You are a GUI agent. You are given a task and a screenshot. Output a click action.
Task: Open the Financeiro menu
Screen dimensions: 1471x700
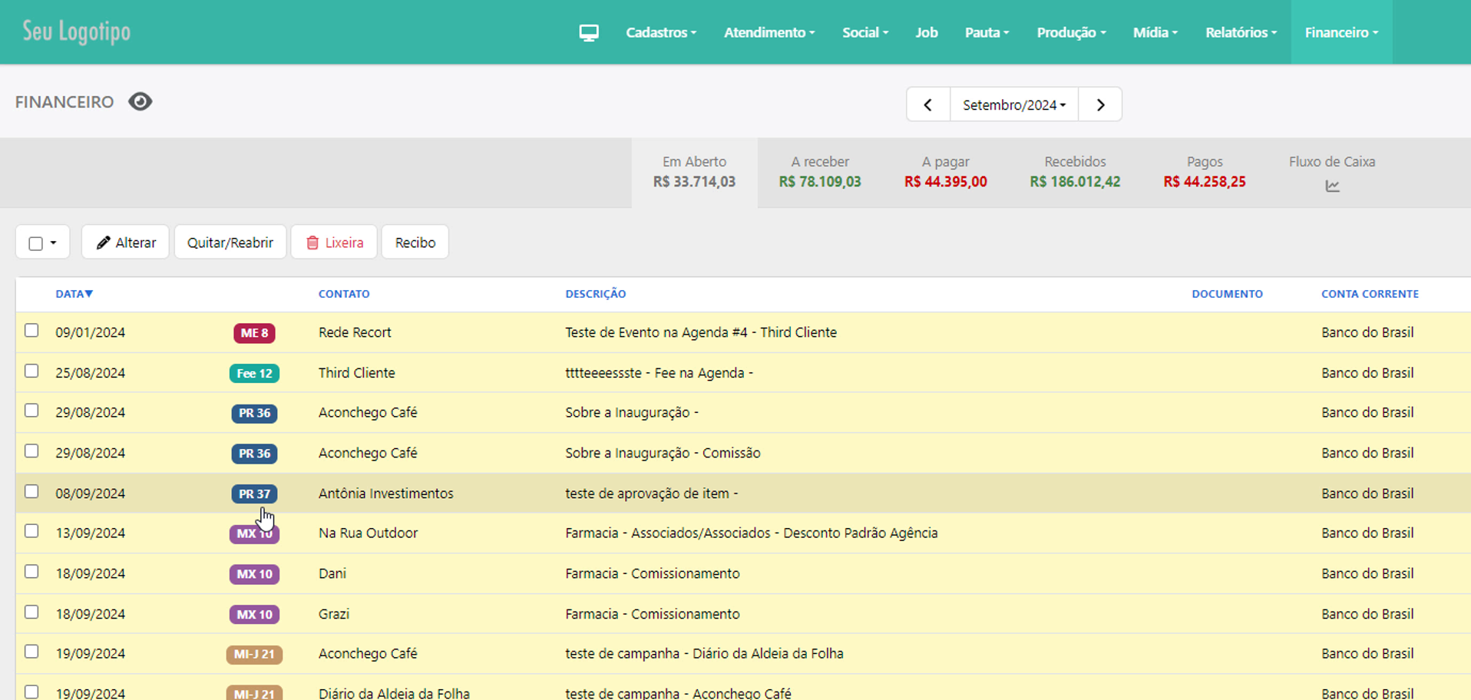coord(1340,32)
